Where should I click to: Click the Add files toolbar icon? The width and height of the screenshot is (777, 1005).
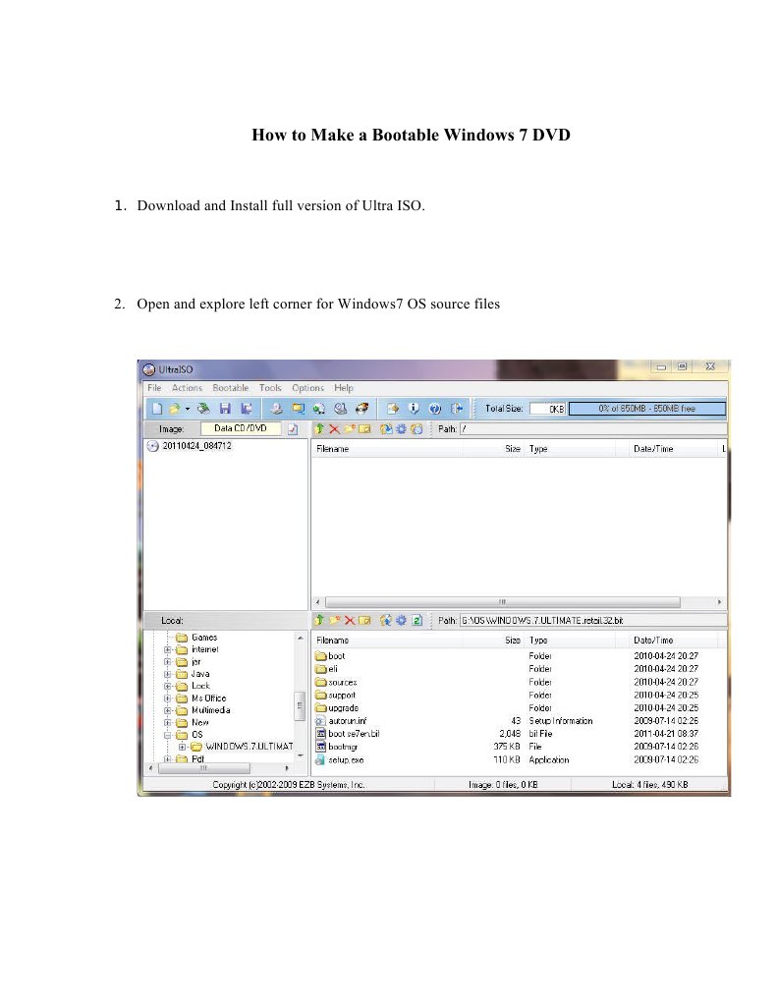(x=393, y=409)
